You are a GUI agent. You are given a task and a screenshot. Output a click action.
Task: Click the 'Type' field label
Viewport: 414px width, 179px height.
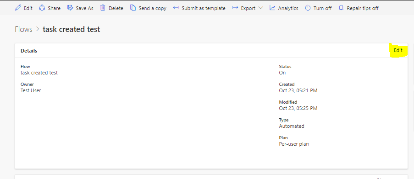(x=284, y=120)
